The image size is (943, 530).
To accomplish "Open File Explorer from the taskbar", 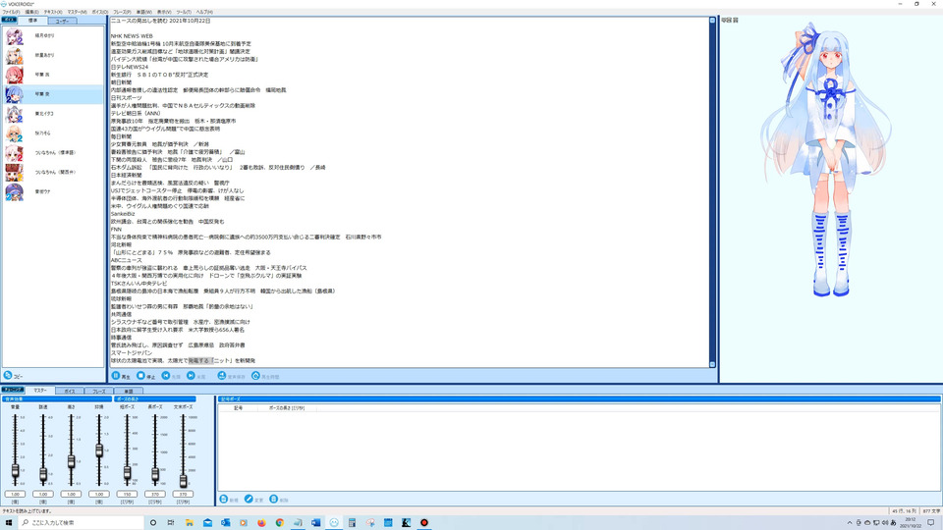I will 190,523.
